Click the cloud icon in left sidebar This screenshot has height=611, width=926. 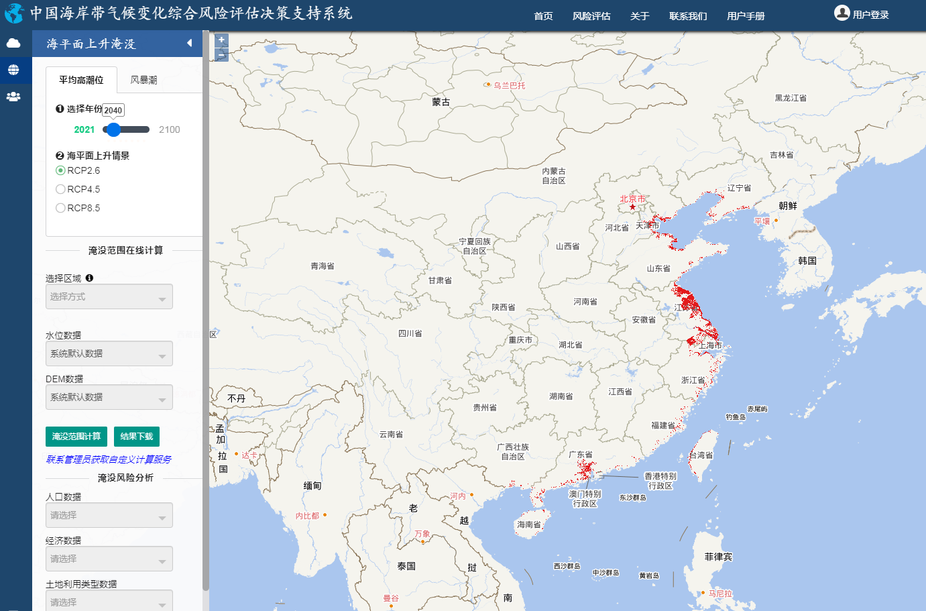[13, 44]
